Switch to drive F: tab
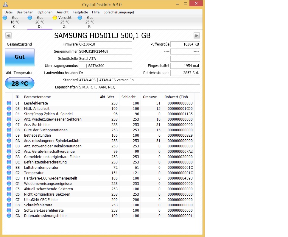The image size is (288, 237). point(90,22)
